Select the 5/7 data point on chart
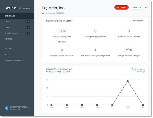Image resolution: width=153 pixels, height=118 pixels. point(112,105)
